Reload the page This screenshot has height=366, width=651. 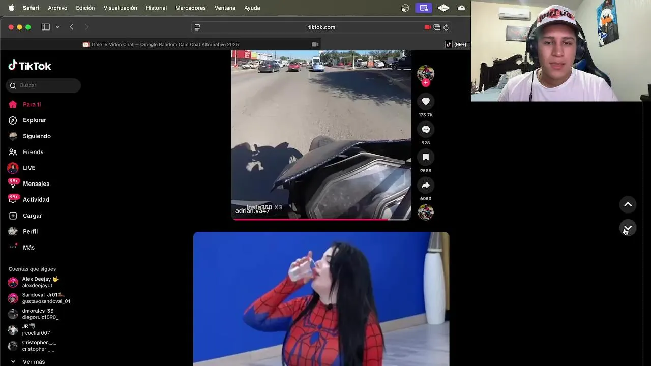coord(446,27)
